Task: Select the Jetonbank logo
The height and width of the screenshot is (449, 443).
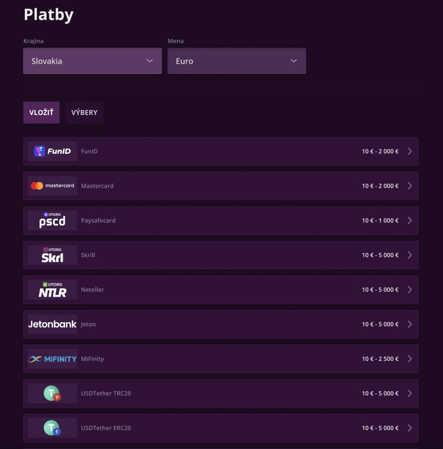Action: (x=52, y=324)
